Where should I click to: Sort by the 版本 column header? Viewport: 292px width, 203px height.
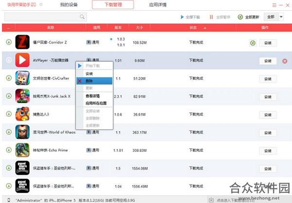tap(118, 28)
